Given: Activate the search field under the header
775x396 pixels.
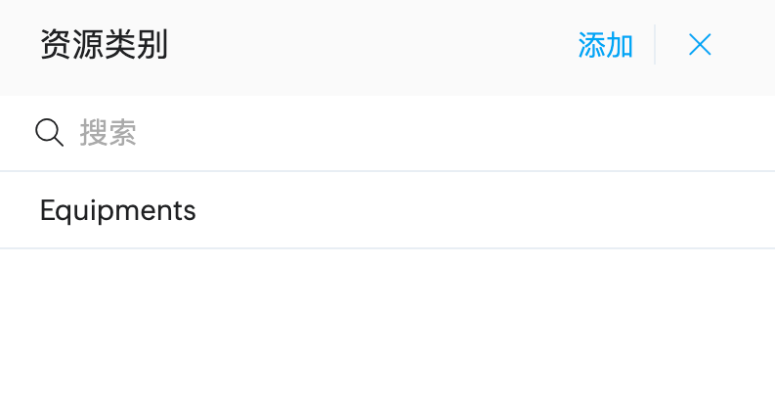Looking at the screenshot, I should click(391, 133).
